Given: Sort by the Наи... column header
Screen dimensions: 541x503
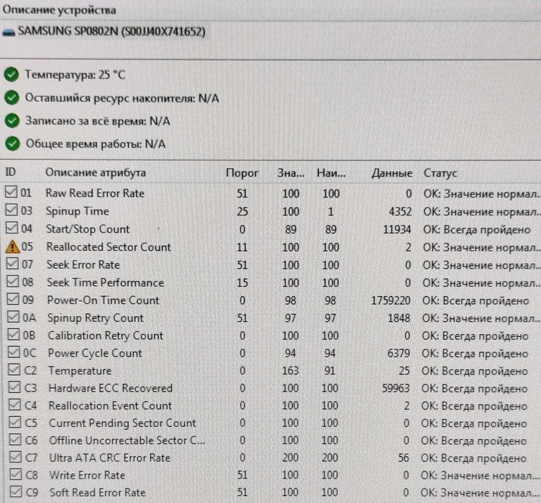Looking at the screenshot, I should (x=331, y=172).
